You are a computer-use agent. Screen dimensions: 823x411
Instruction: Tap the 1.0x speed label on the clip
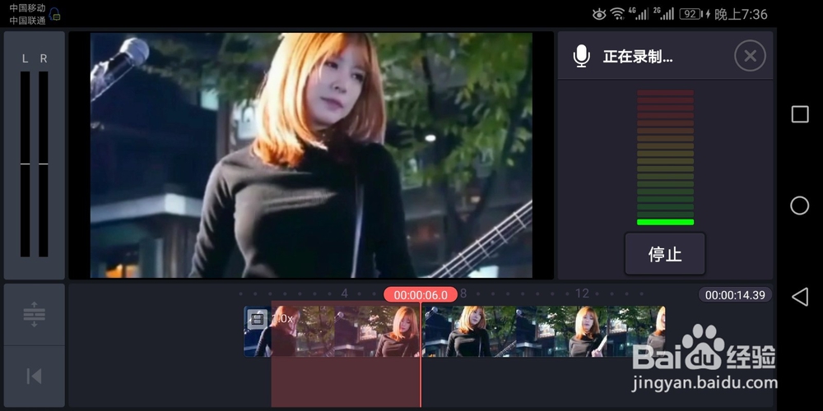283,319
